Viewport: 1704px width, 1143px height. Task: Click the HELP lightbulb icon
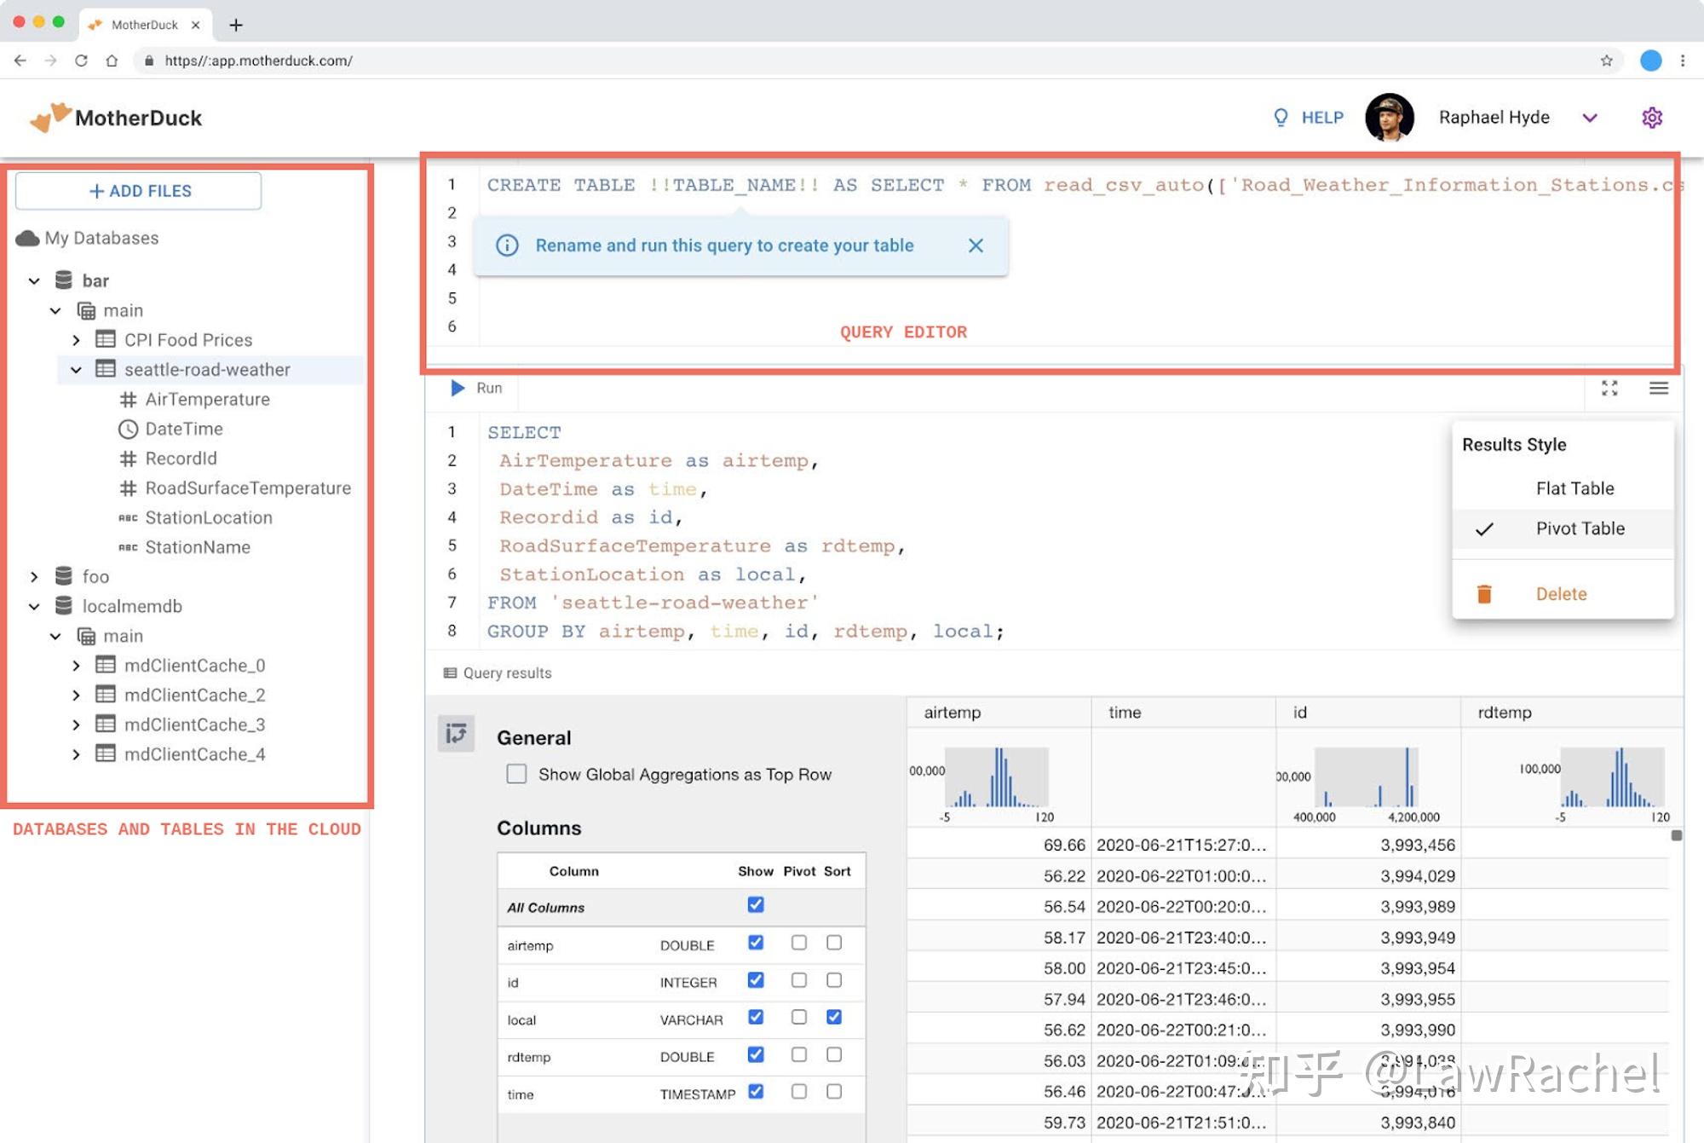click(x=1281, y=118)
